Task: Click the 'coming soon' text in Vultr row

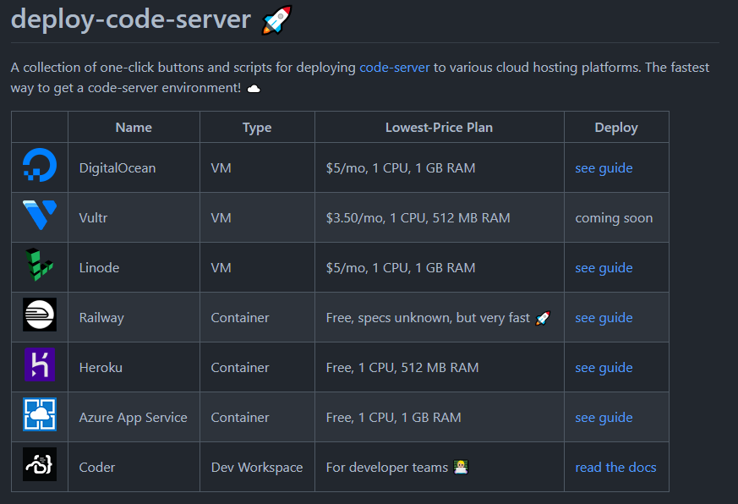Action: coord(615,218)
